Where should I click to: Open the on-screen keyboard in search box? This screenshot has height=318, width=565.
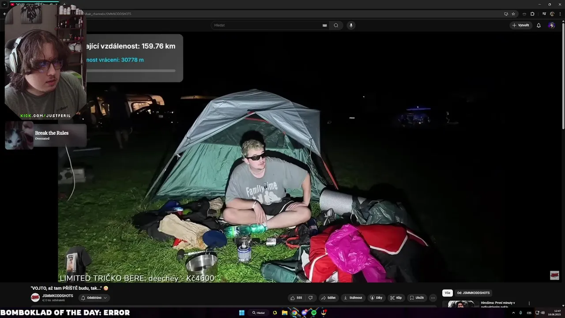pos(324,25)
